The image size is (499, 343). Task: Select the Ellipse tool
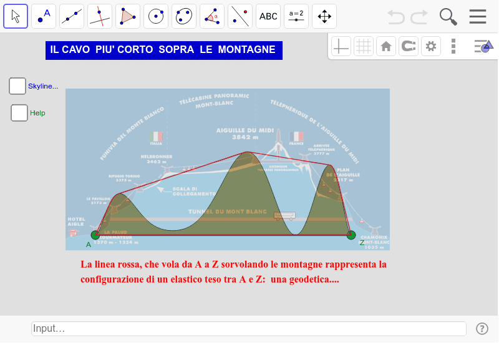tap(184, 16)
